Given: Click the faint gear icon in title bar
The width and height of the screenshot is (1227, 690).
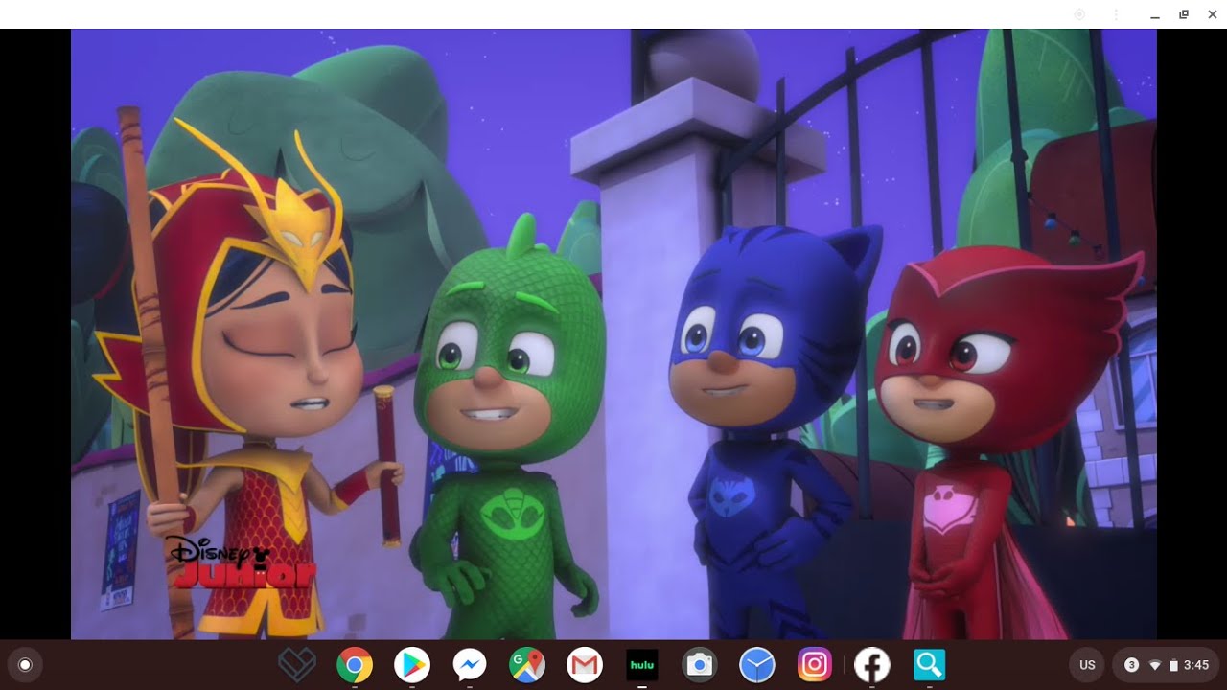Looking at the screenshot, I should coord(1079,14).
